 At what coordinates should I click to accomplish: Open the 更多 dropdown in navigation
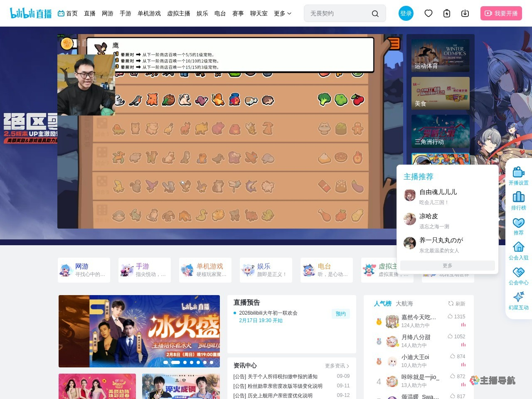point(282,13)
